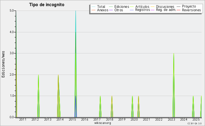Click the 2024 x-axis year label
Screen dimensions: 205x126
[183, 120]
